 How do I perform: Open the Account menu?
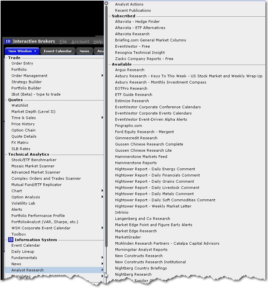click(x=80, y=41)
